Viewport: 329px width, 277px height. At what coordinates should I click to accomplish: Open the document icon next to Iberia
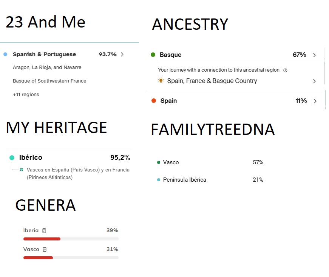tap(44, 231)
